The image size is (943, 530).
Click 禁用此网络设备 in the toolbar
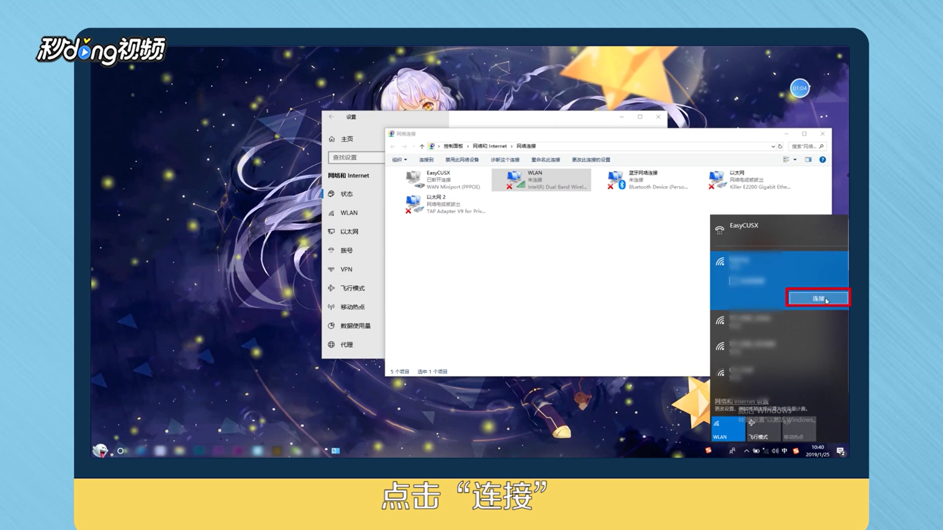(x=462, y=159)
